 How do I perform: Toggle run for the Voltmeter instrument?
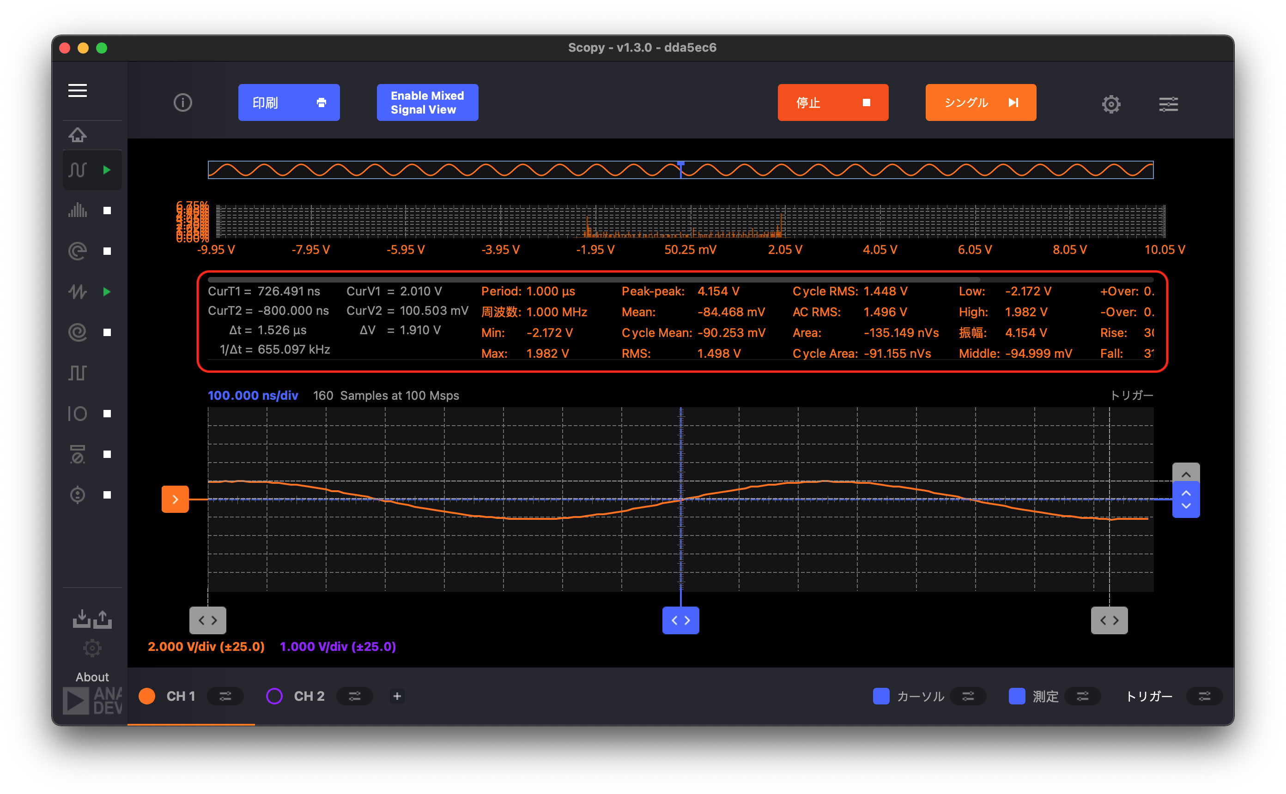pyautogui.click(x=107, y=454)
